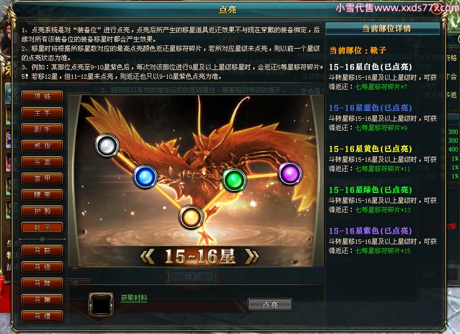Click the white orb node
The height and width of the screenshot is (334, 460).
click(107, 145)
